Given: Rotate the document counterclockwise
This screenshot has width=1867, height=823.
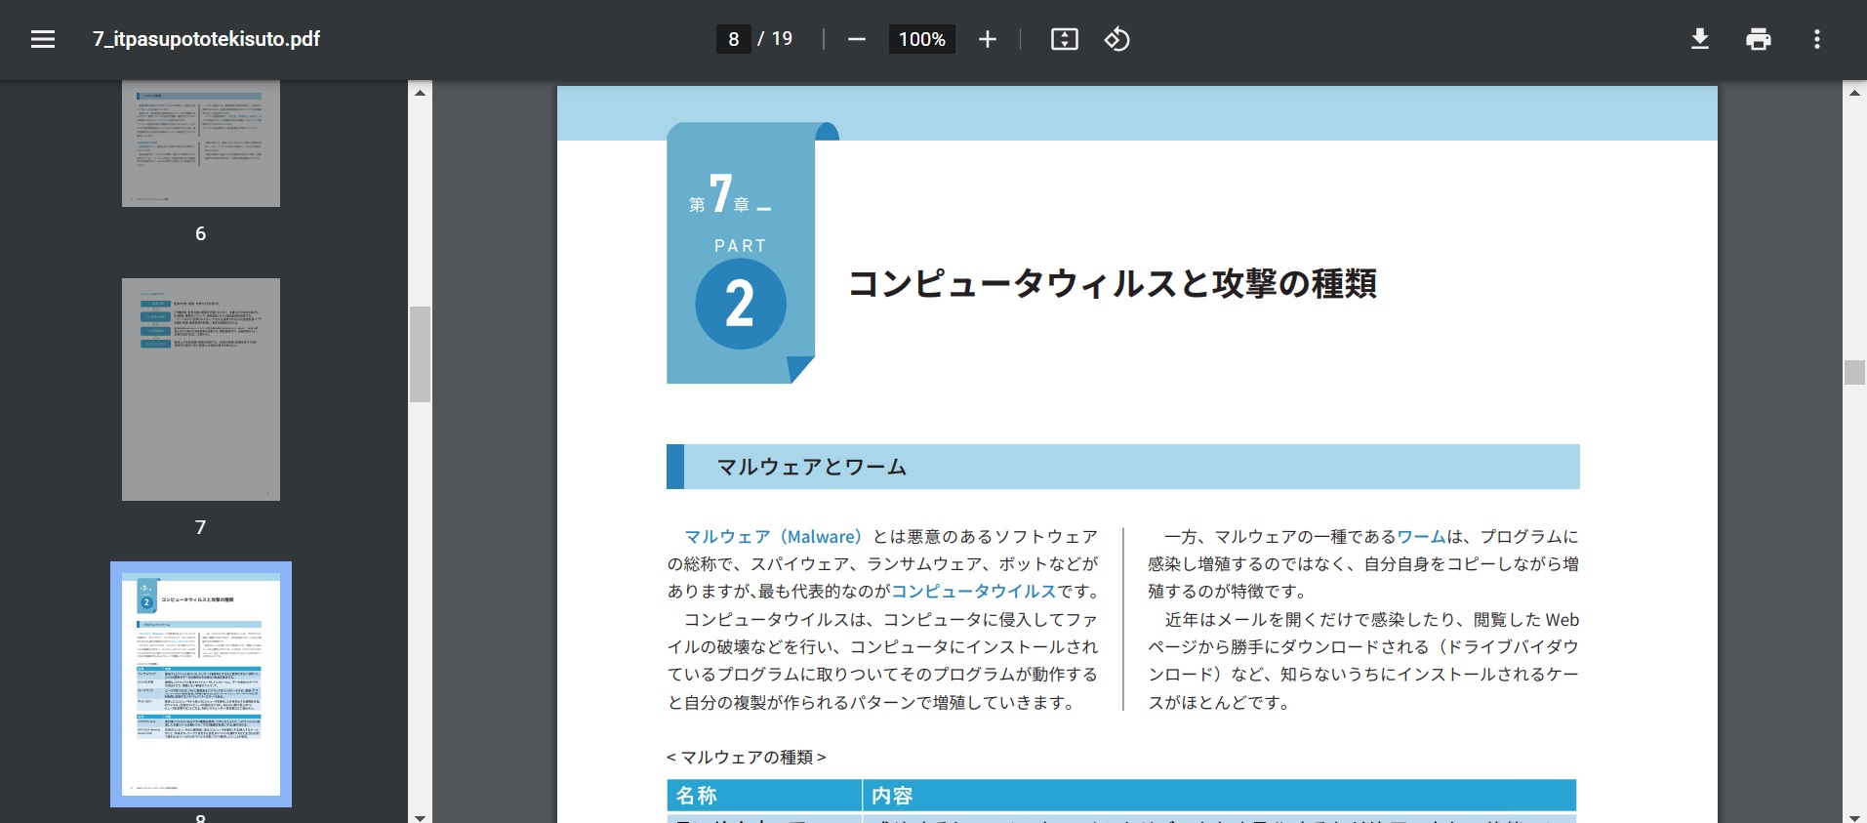Looking at the screenshot, I should coord(1116,39).
